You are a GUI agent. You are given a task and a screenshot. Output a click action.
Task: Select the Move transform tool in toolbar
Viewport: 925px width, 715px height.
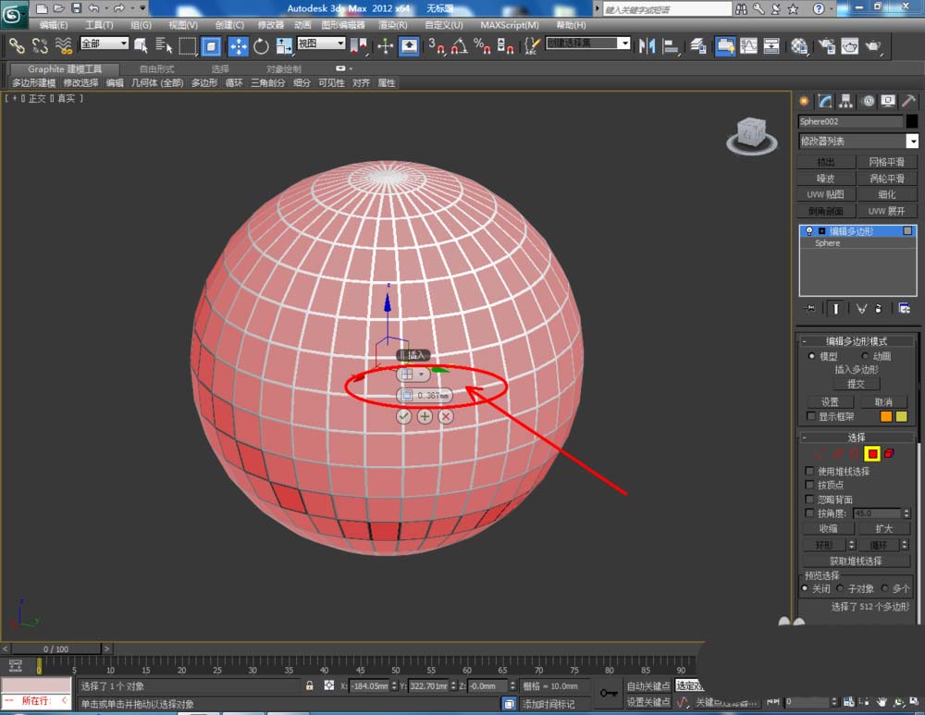(238, 45)
